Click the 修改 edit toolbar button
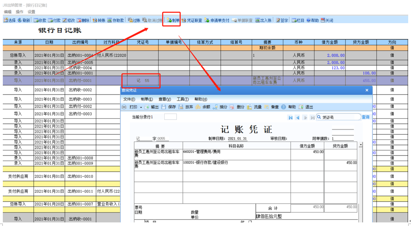This screenshot has height=226, width=411. (68, 20)
